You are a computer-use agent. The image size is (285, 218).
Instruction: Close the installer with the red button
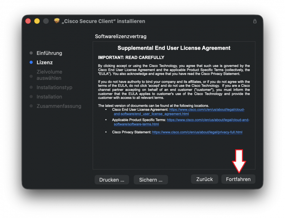click(x=28, y=21)
